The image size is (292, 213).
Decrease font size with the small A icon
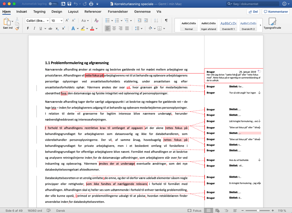[x=74, y=20]
